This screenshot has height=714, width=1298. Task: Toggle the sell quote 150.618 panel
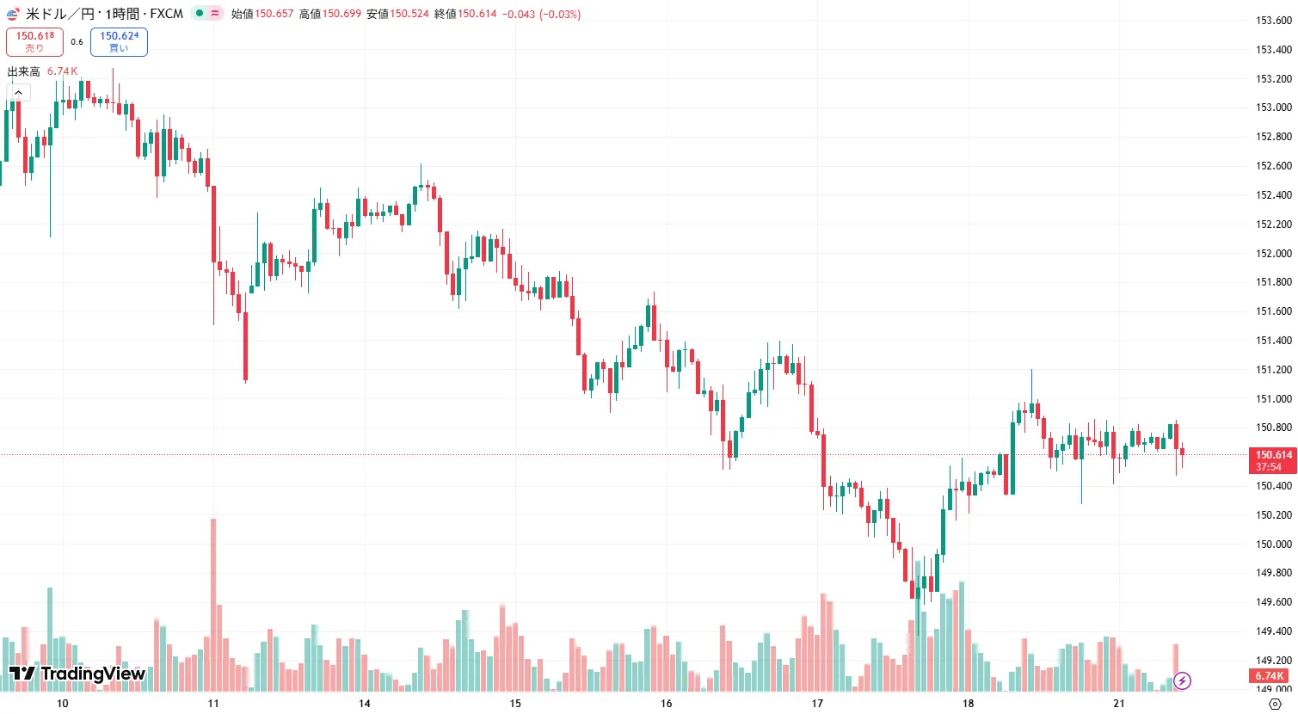tap(34, 41)
